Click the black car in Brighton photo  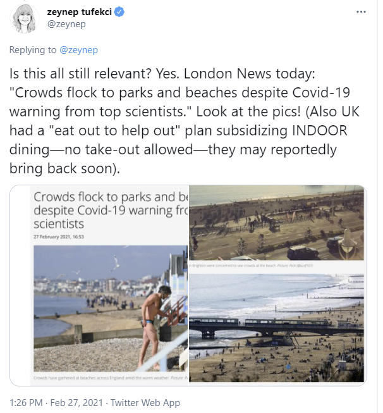point(303,252)
